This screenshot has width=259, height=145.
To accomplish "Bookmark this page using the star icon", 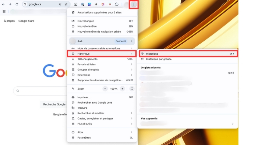I will (x=66, y=4).
